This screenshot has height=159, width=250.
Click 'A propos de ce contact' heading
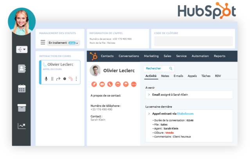click(x=105, y=96)
